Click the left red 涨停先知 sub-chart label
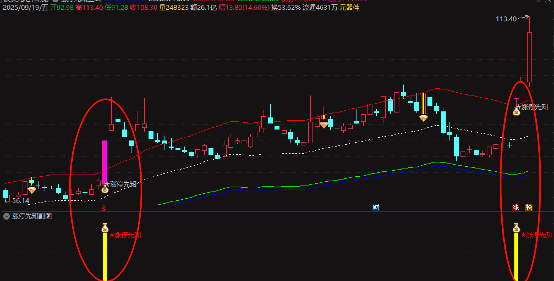This screenshot has height=281, width=554. tap(125, 235)
